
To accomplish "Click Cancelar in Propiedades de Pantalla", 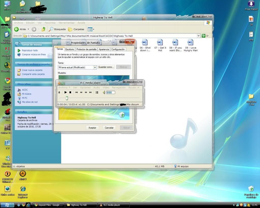I will (x=109, y=128).
